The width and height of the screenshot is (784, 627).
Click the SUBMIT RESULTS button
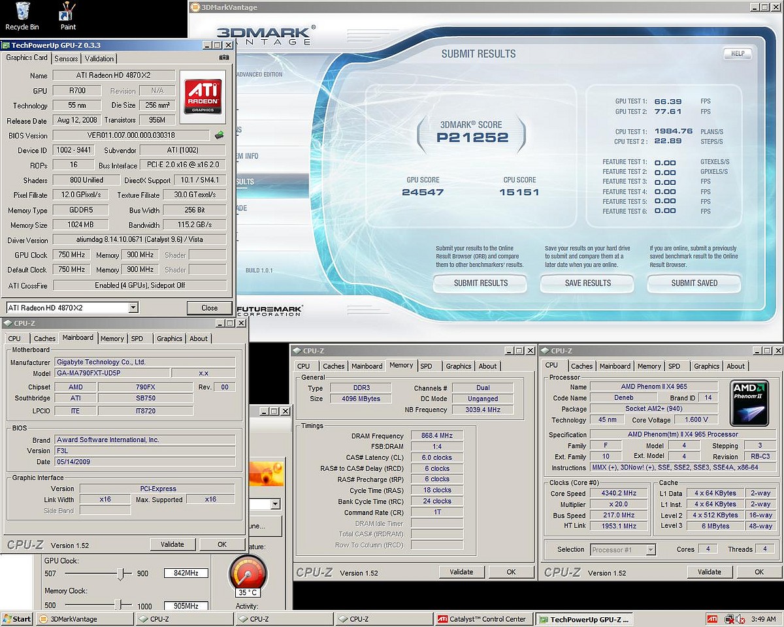481,283
